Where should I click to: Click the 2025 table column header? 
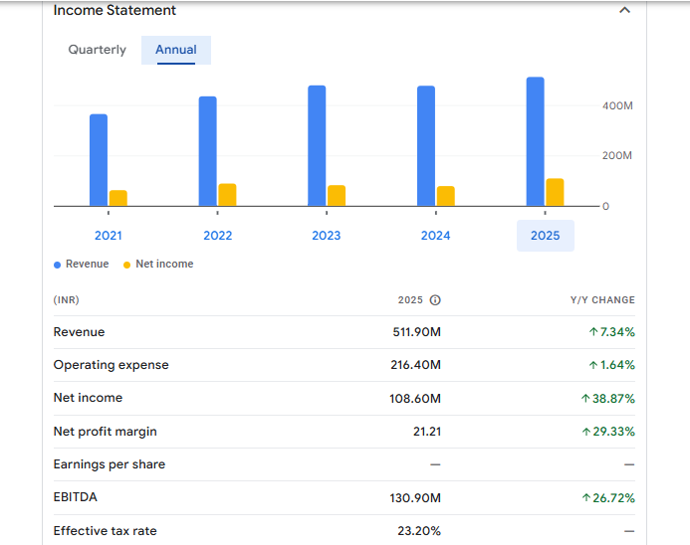pos(410,300)
